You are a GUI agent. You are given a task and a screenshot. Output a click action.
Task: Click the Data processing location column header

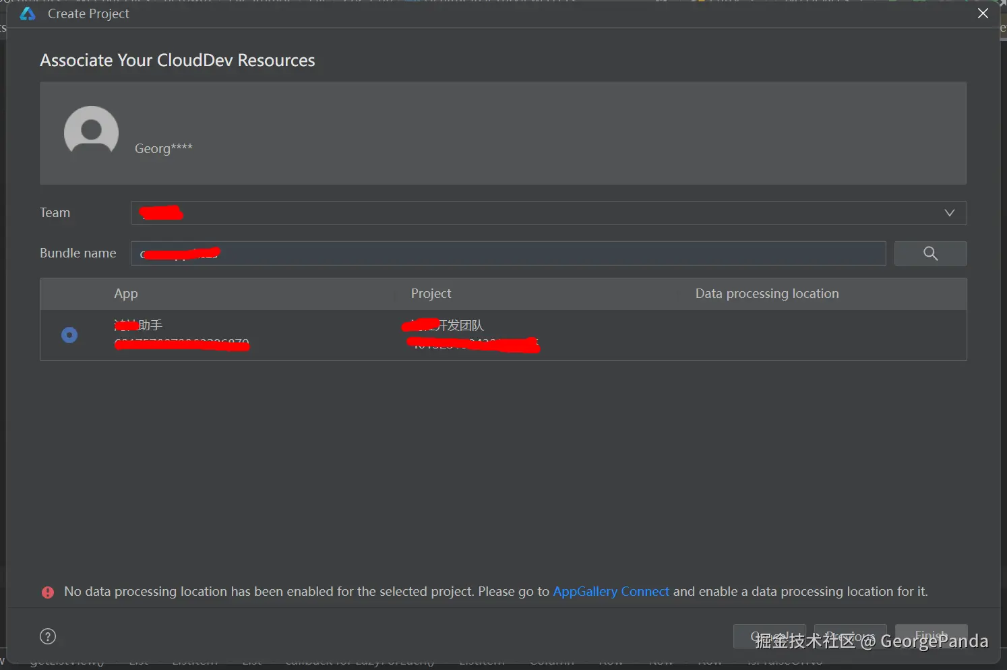[767, 293]
